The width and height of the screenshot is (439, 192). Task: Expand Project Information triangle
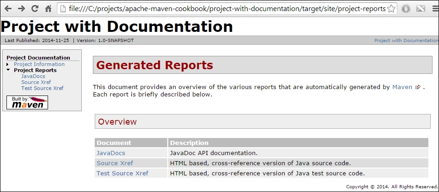(x=8, y=64)
